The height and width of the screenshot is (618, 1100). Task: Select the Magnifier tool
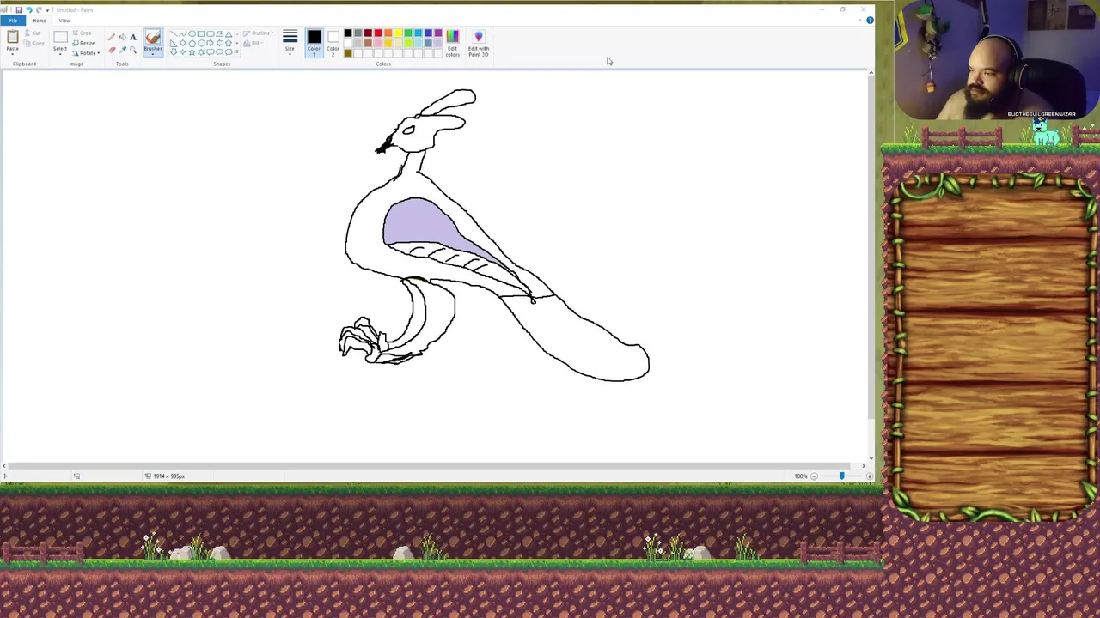click(133, 50)
